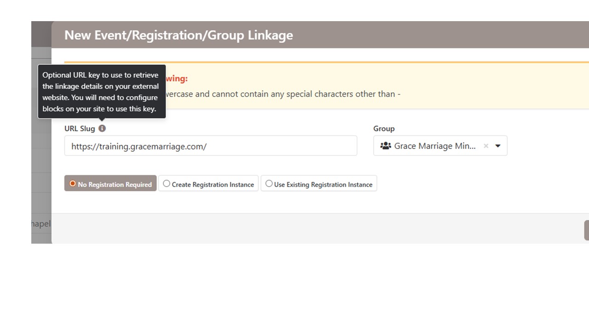
Task: Click the dark URL key tooltip
Action: pyautogui.click(x=101, y=92)
